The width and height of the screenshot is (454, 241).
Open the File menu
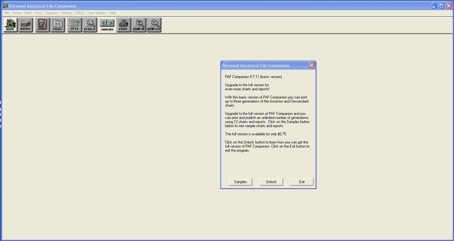coord(6,13)
